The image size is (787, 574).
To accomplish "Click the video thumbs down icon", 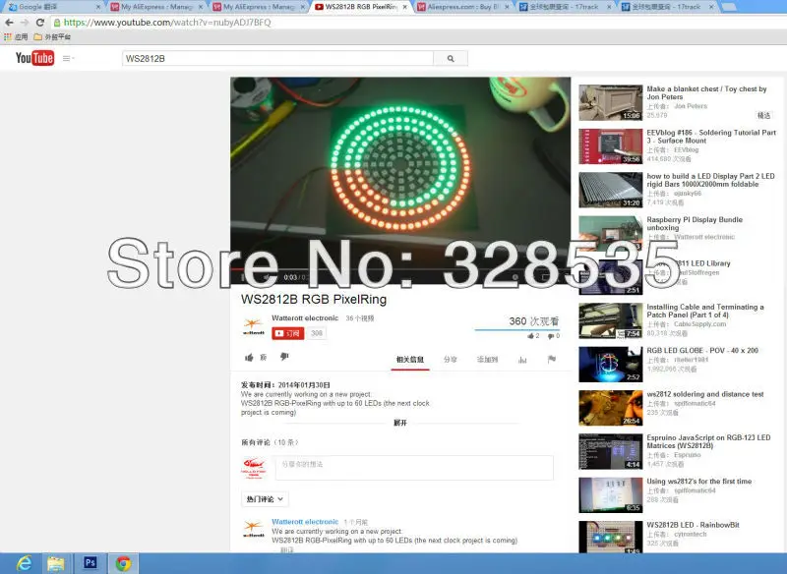I will tap(284, 357).
